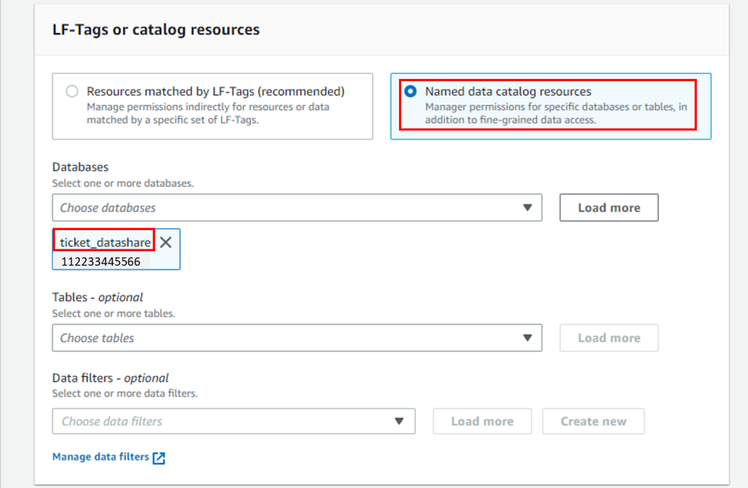Click the Resources matched by LF-Tags description
This screenshot has width=748, height=488.
coord(208,113)
